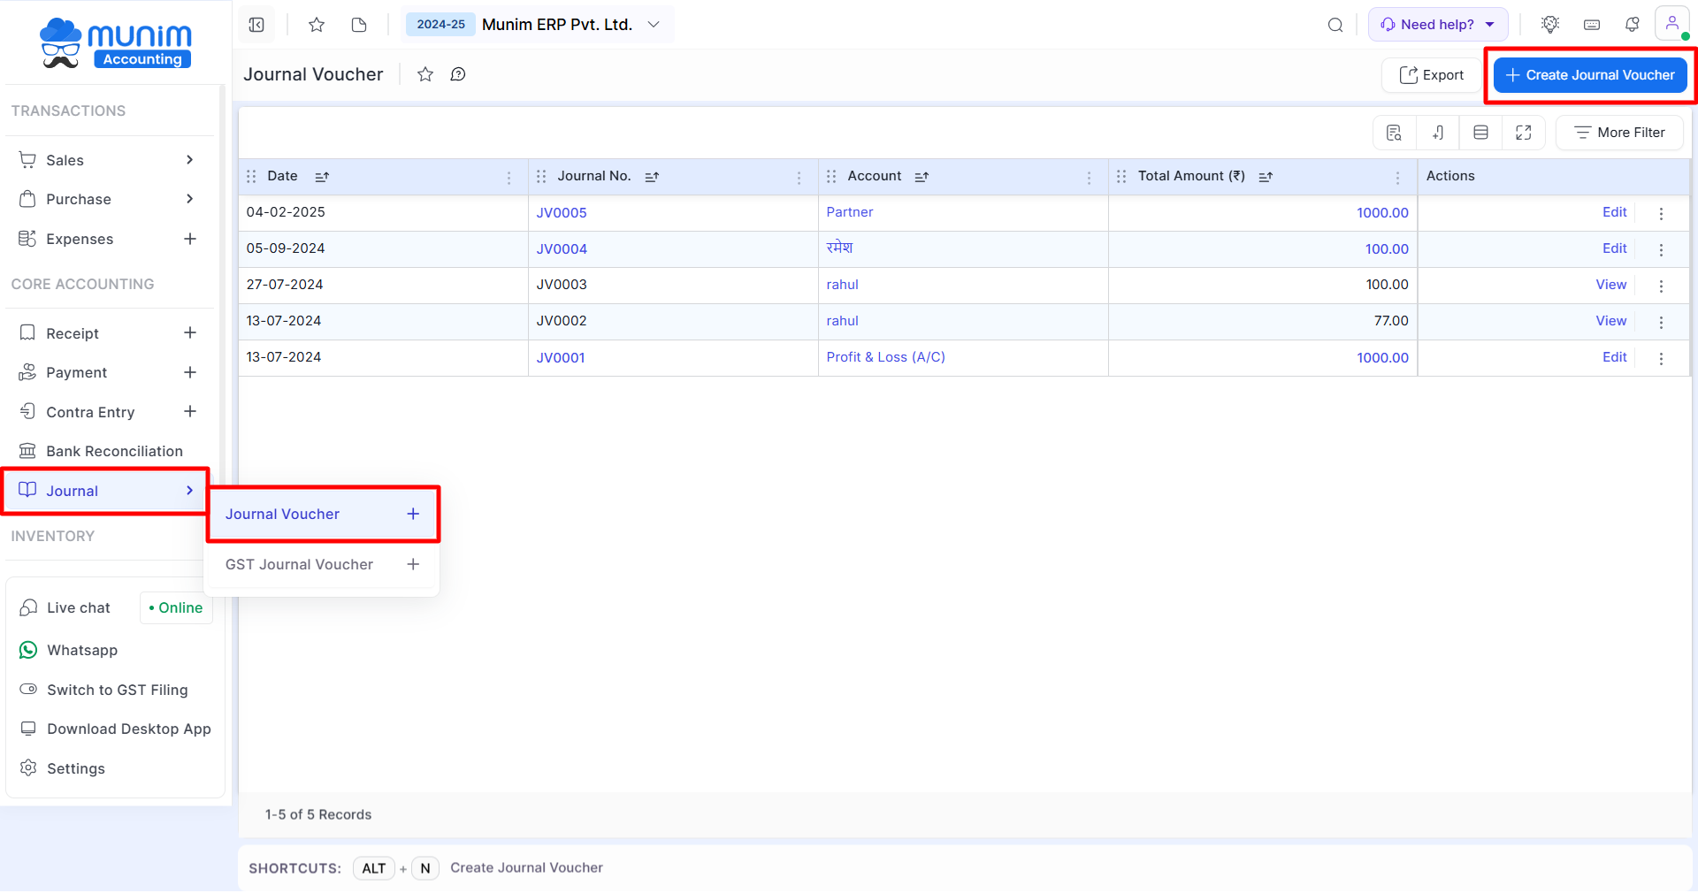Favorite the Journal Voucher page star
The height and width of the screenshot is (893, 1698).
coord(425,74)
